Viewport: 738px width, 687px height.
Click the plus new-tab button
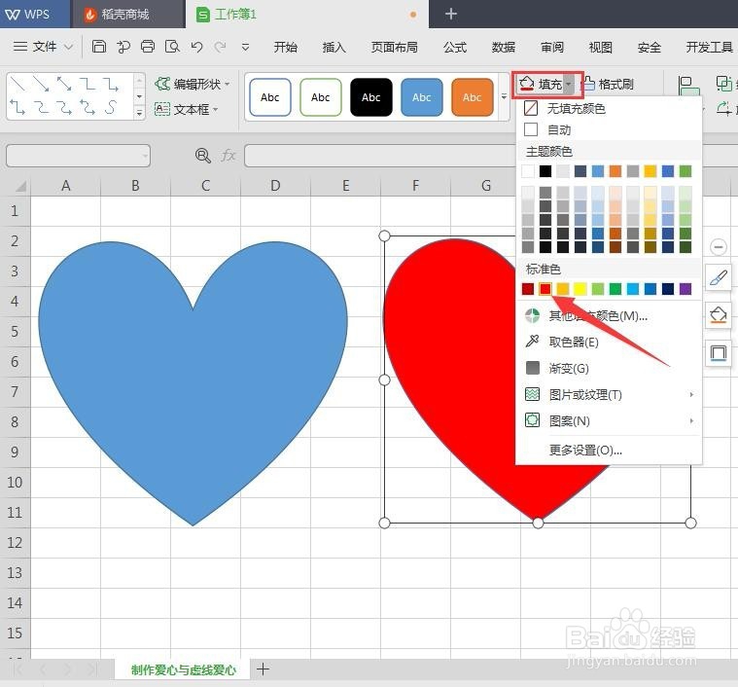click(451, 14)
